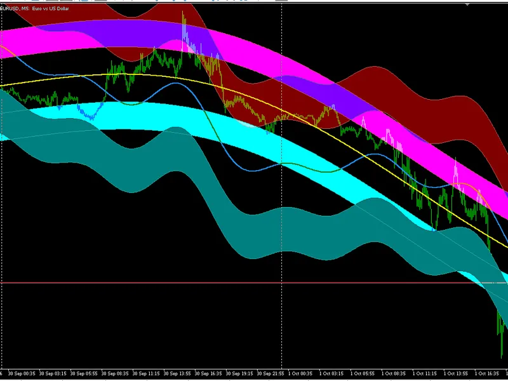This screenshot has height=381, width=508.
Task: Click the 30 Sep 08:35 time label
Action: point(115,373)
